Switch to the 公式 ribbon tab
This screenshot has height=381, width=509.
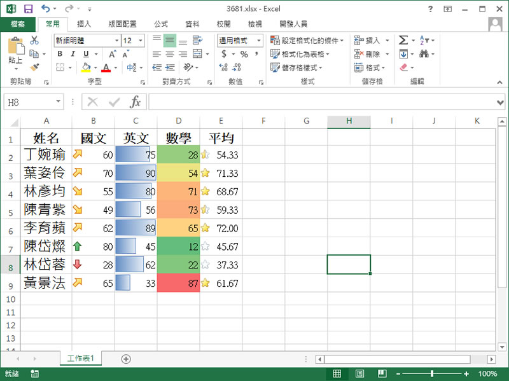tap(161, 24)
